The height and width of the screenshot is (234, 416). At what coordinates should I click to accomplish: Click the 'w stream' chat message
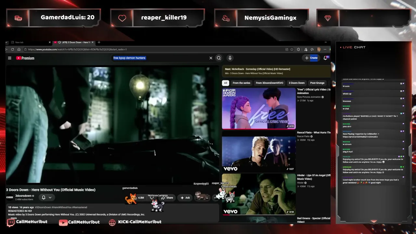coord(347,144)
